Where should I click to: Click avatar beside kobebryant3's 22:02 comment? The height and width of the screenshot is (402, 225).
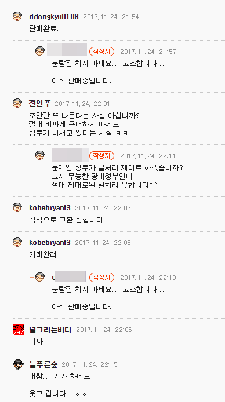pos(17,207)
